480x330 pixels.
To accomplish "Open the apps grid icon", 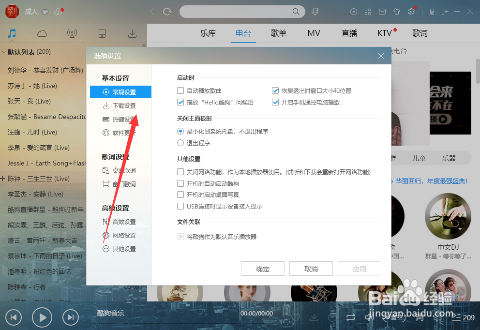I will click(x=368, y=12).
